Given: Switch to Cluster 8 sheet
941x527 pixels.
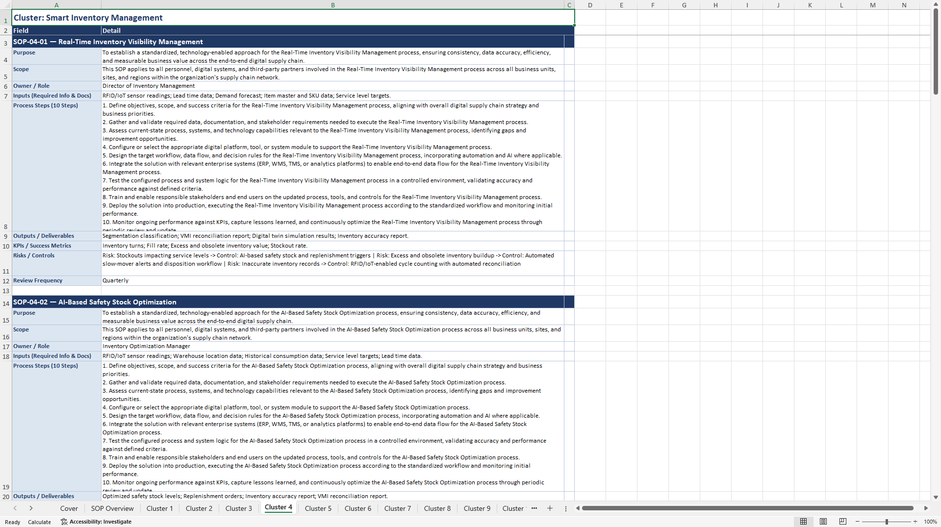Looking at the screenshot, I should pos(437,508).
